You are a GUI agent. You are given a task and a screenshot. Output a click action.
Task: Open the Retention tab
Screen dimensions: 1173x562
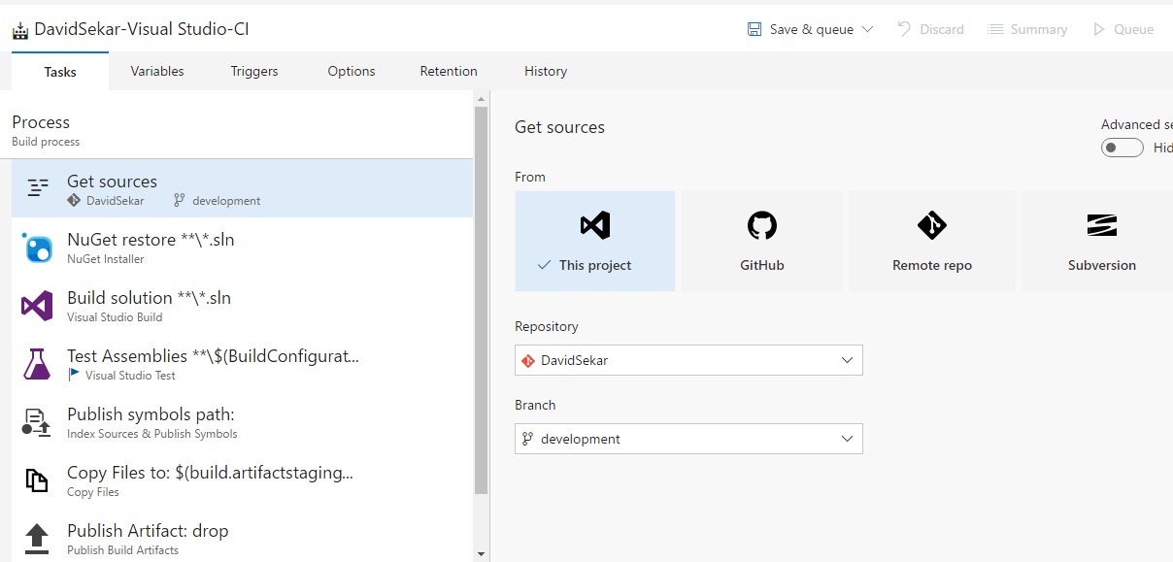pyautogui.click(x=449, y=71)
